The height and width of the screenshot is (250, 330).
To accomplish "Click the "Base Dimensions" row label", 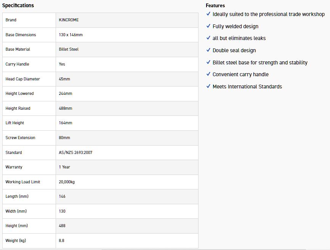I will [21, 35].
